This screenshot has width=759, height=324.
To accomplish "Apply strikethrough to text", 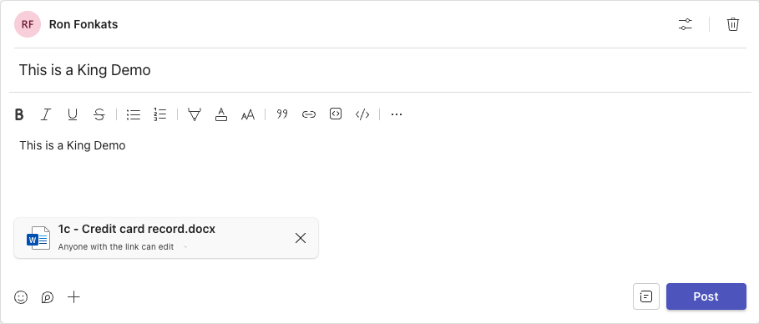I will click(99, 114).
